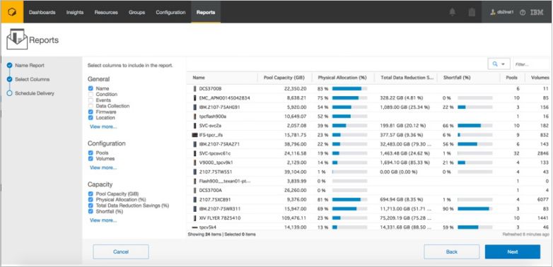Click the IFS-tpcr_ifs device icon

click(194, 135)
